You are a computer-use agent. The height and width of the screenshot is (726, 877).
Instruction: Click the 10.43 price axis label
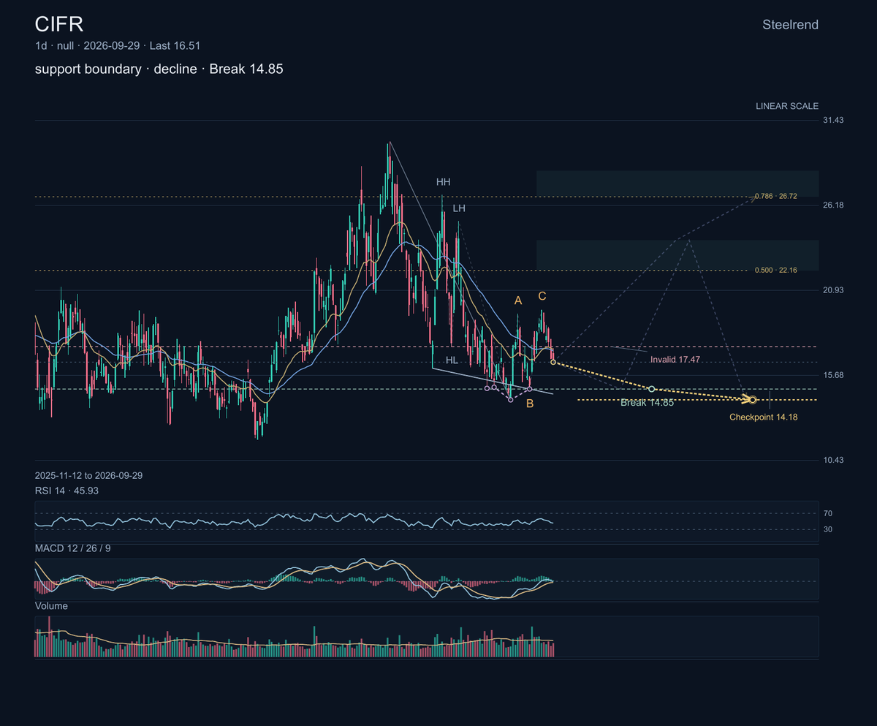834,460
